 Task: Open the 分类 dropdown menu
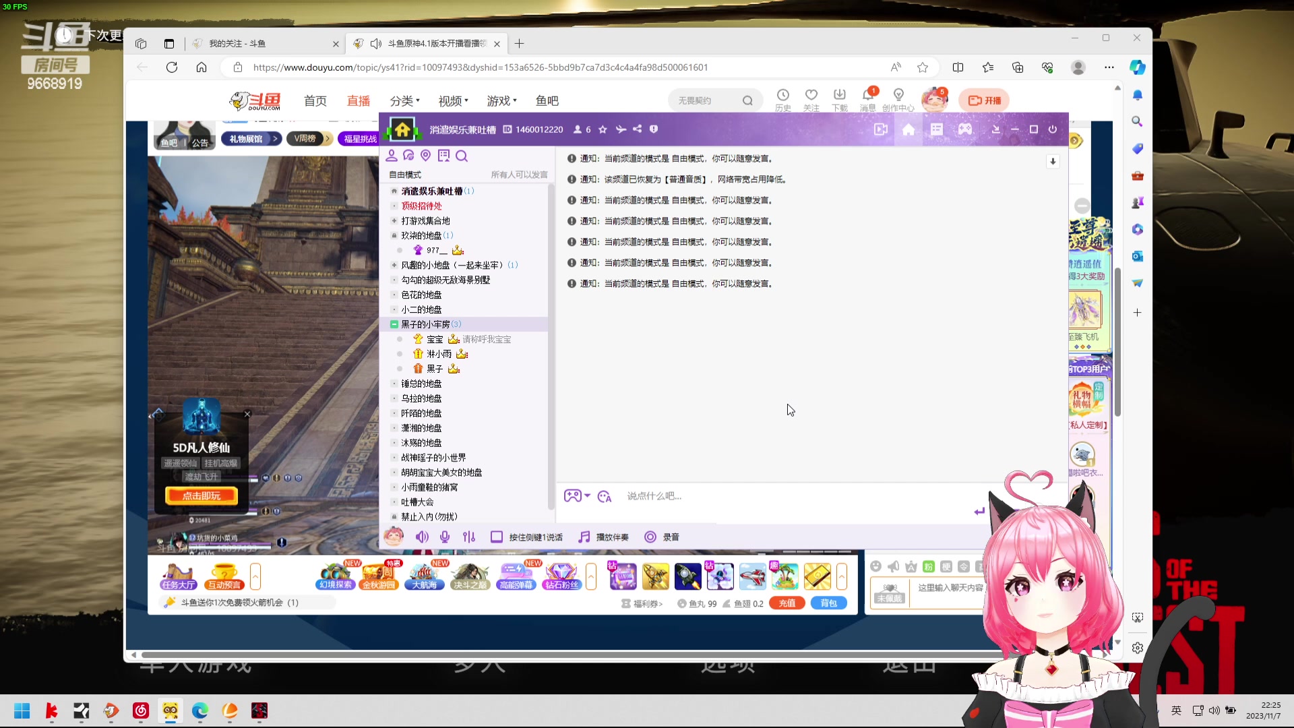(x=404, y=101)
